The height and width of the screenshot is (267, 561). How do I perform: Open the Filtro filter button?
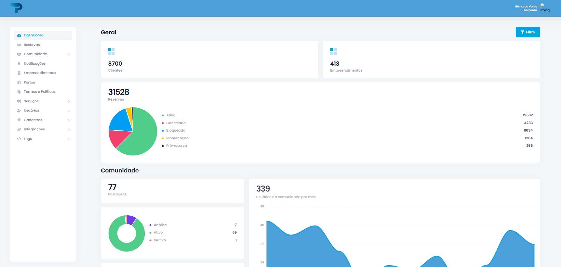tap(528, 32)
